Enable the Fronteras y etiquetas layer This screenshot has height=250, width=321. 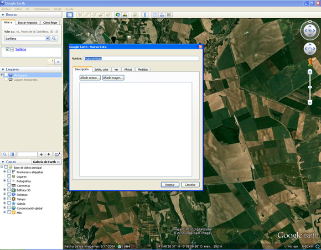[9, 171]
